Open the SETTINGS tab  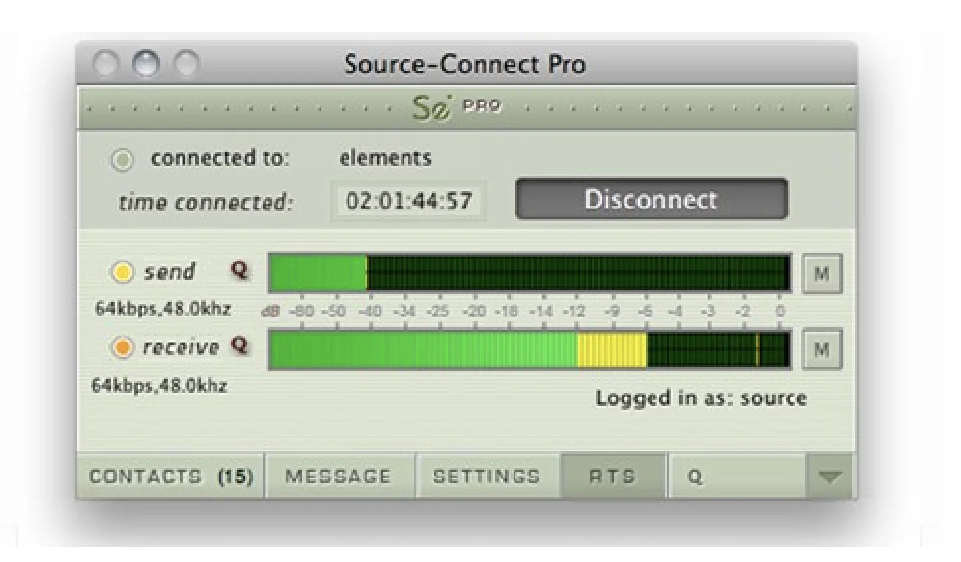[487, 476]
